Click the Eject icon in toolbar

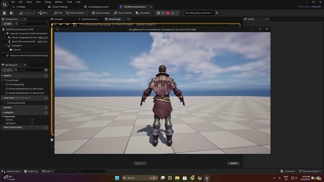173,13
